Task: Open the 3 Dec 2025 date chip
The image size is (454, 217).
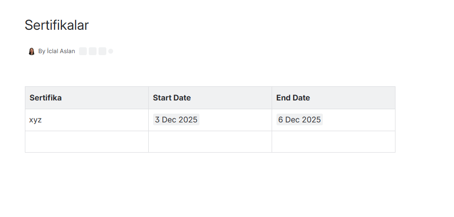Action: coord(176,119)
